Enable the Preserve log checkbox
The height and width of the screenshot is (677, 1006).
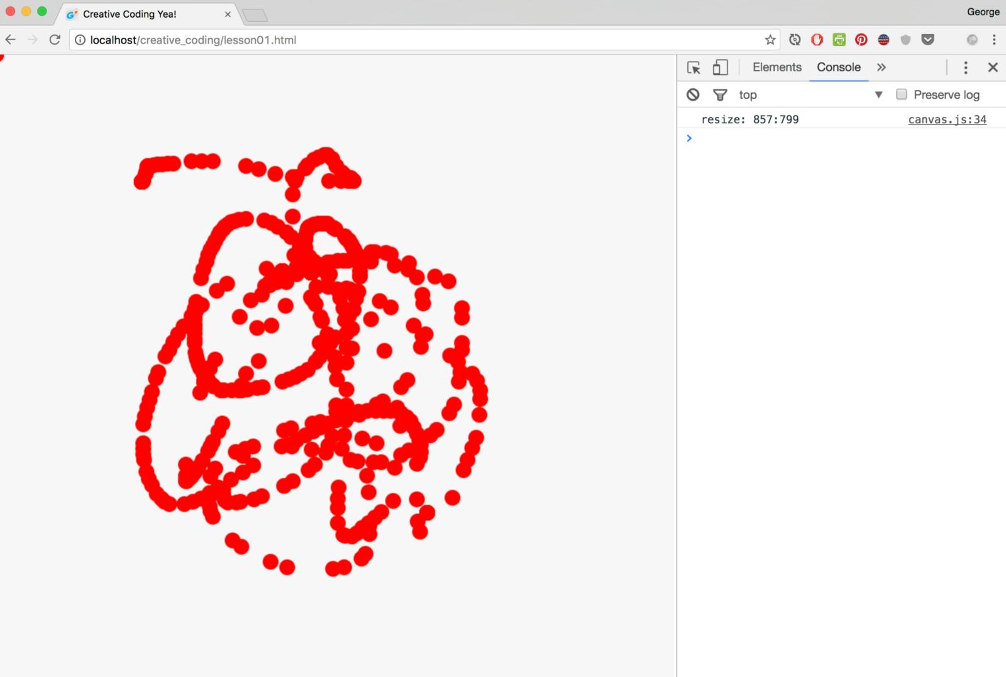(x=902, y=94)
